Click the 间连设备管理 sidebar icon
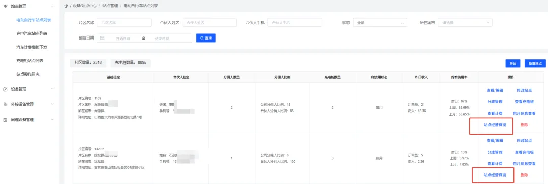This screenshot has width=548, height=184. click(6, 120)
